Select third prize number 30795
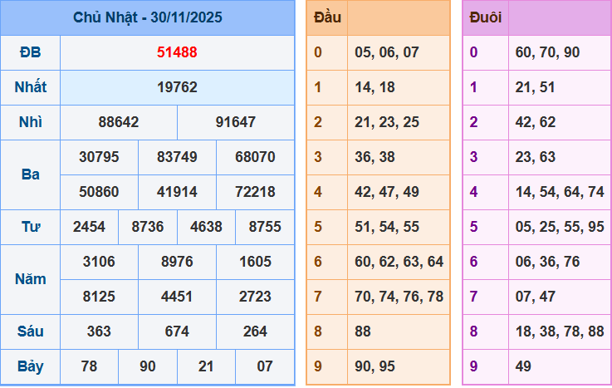This screenshot has width=612, height=388. pos(99,157)
